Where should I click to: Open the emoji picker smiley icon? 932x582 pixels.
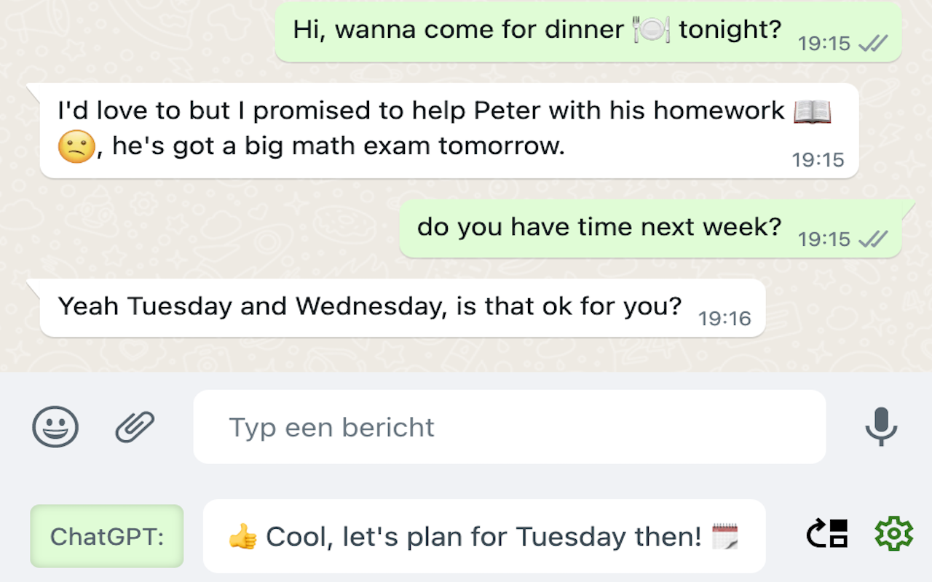55,426
